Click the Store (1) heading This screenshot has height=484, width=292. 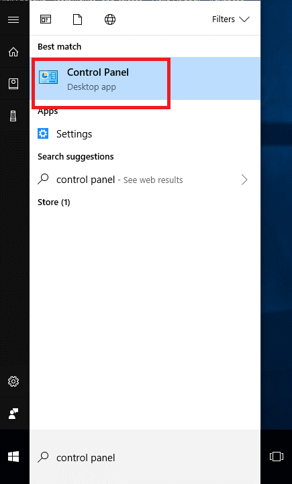point(54,202)
